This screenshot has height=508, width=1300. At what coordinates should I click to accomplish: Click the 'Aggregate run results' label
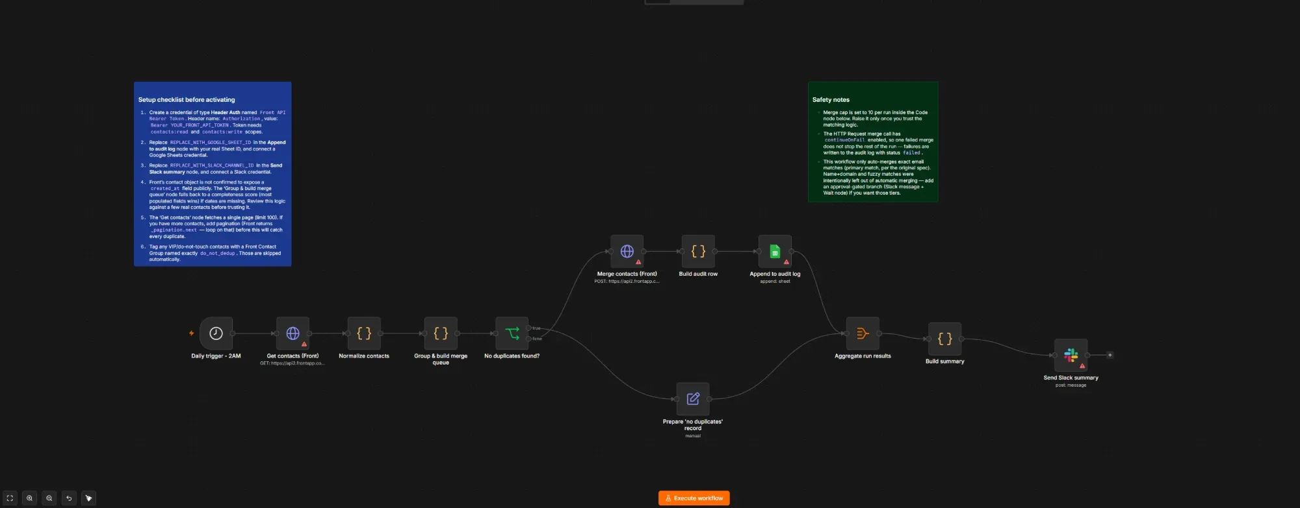tap(863, 356)
